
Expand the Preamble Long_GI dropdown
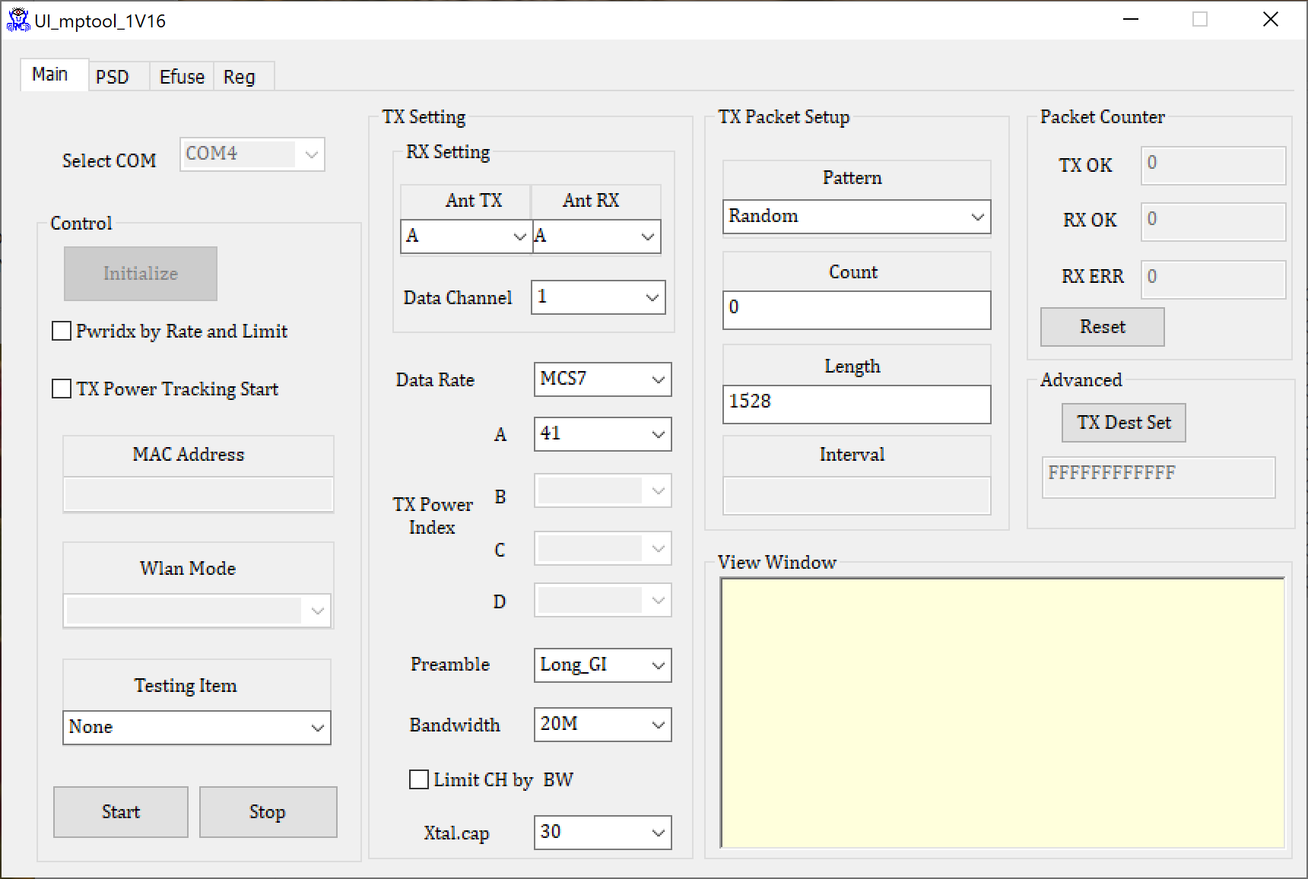coord(602,665)
